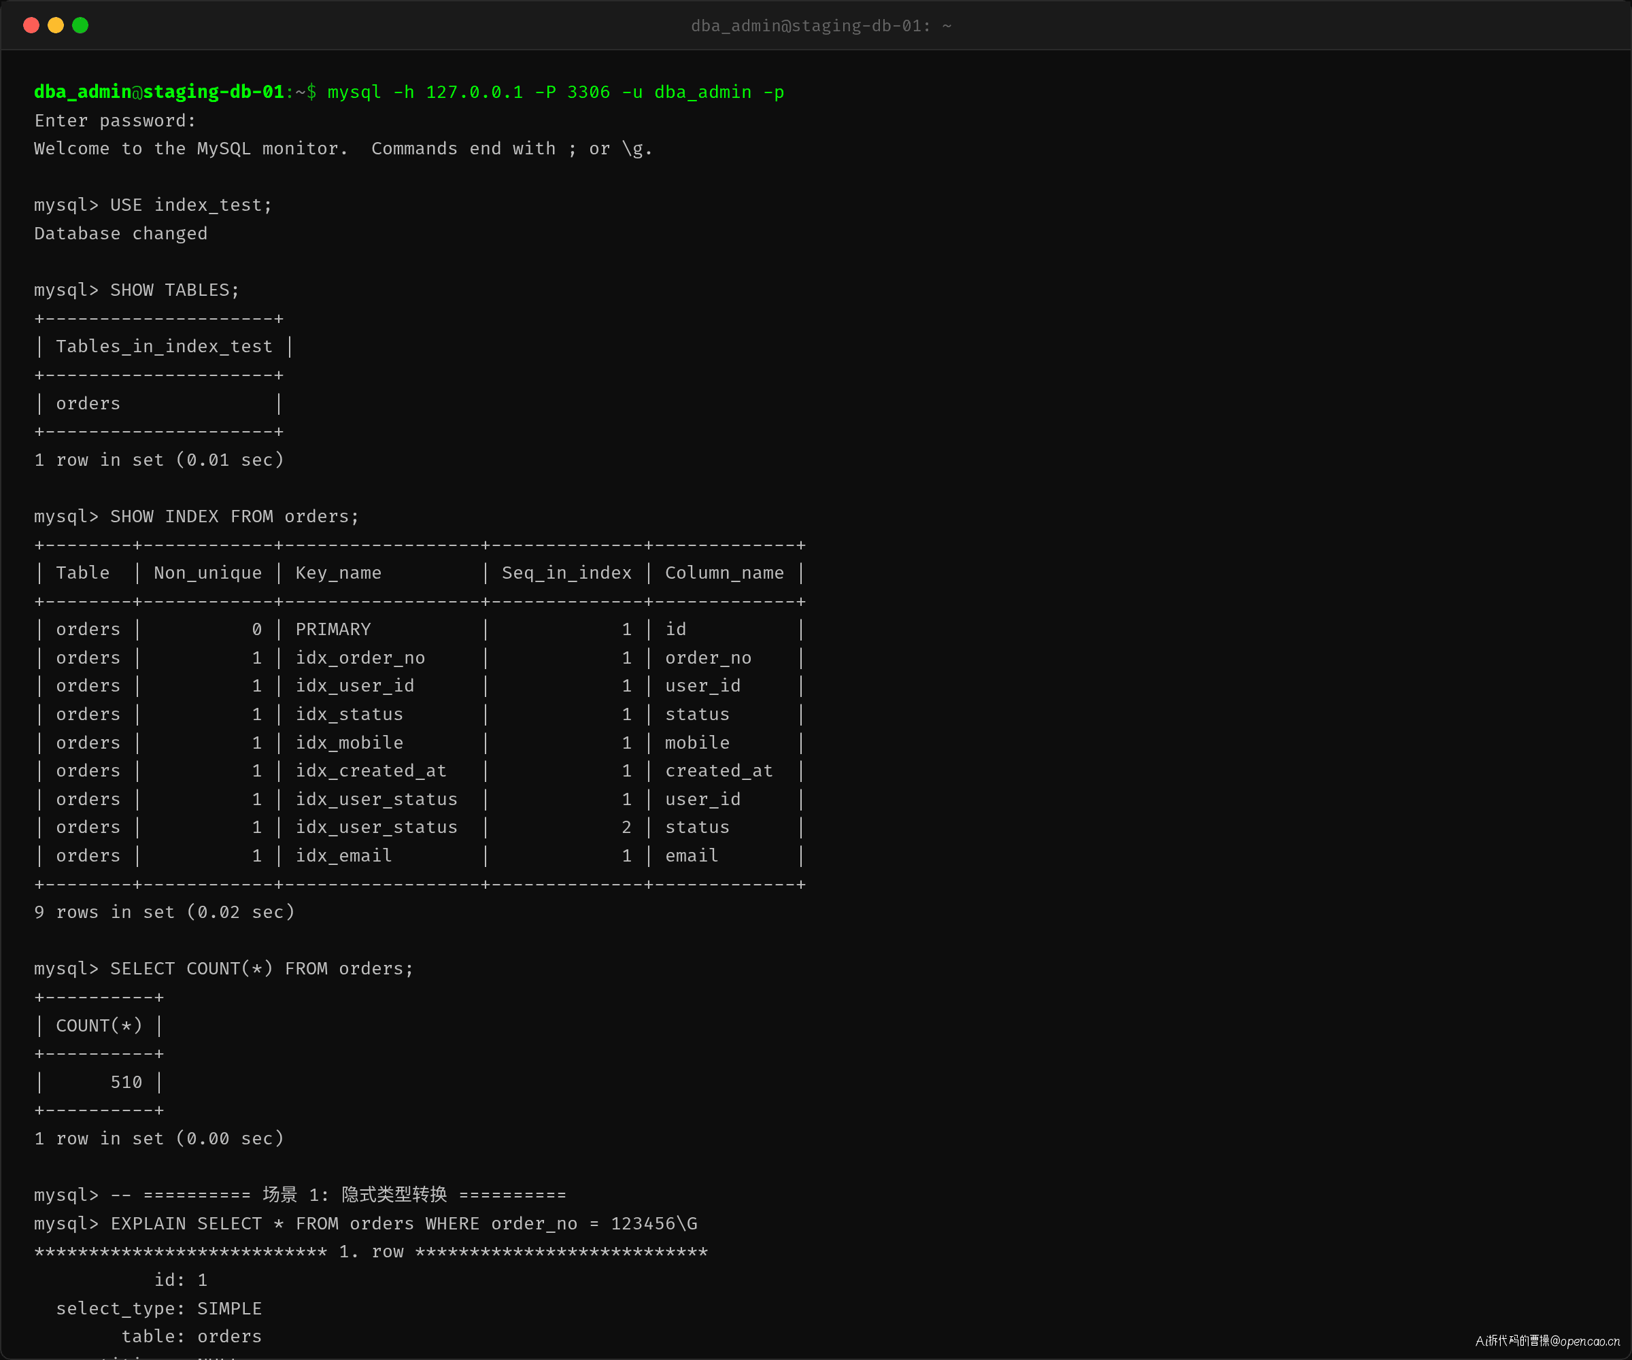Click '1 row in set (0.00 sec)'
Image resolution: width=1632 pixels, height=1360 pixels.
click(x=158, y=1138)
